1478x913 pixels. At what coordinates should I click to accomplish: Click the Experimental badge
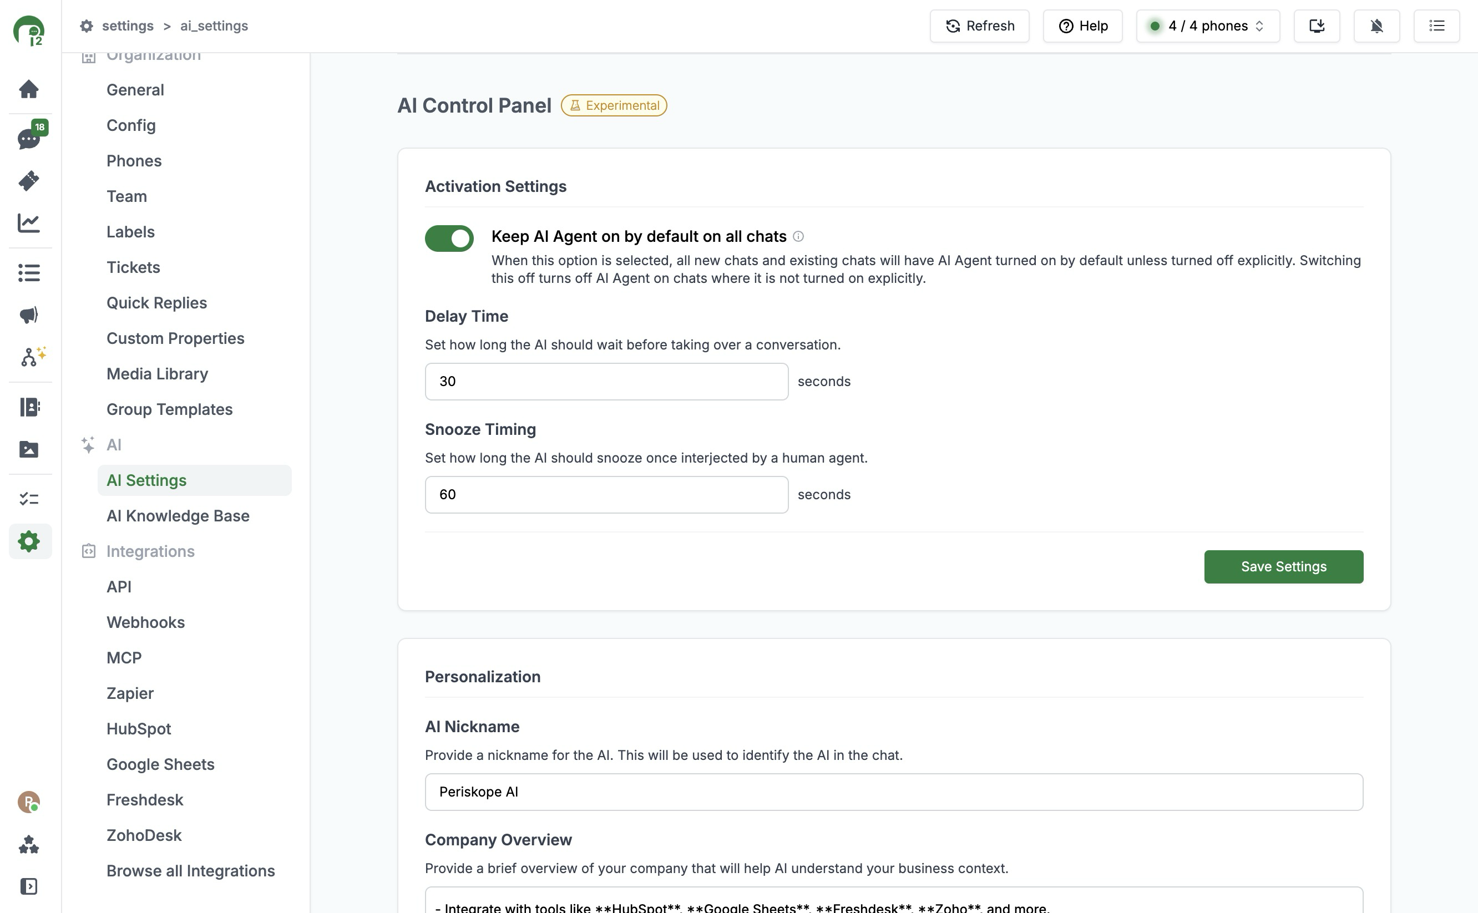[x=614, y=106]
